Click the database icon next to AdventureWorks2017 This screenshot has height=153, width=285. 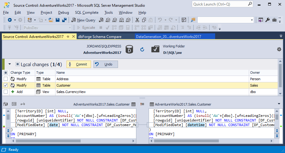pyautogui.click(x=129, y=49)
